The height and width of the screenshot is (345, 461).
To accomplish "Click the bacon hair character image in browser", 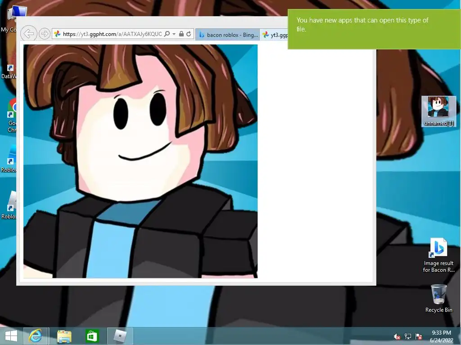I will [140, 161].
